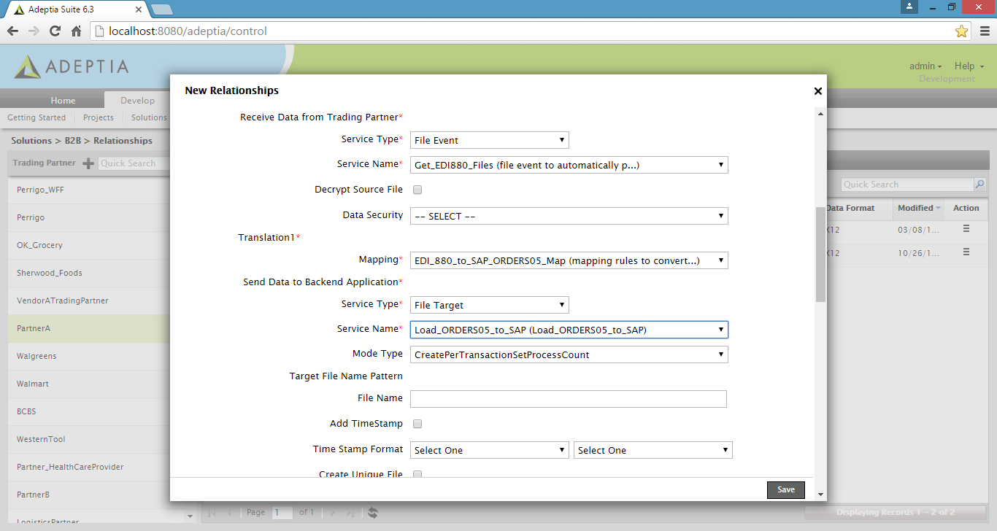Add a Trading Partner with the plus icon
This screenshot has height=531, width=997.
tap(88, 163)
